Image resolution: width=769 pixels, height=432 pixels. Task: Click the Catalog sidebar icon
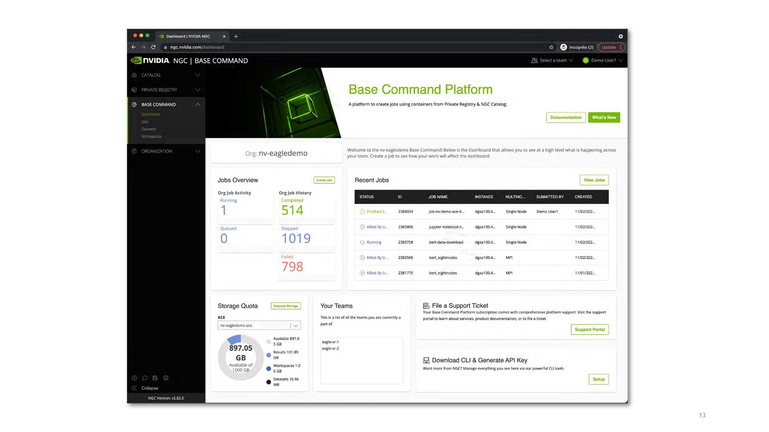(134, 75)
